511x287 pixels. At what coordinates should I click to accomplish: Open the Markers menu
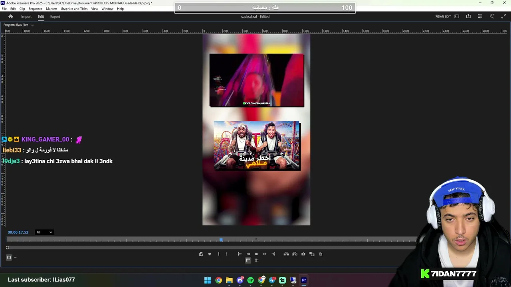point(51,9)
